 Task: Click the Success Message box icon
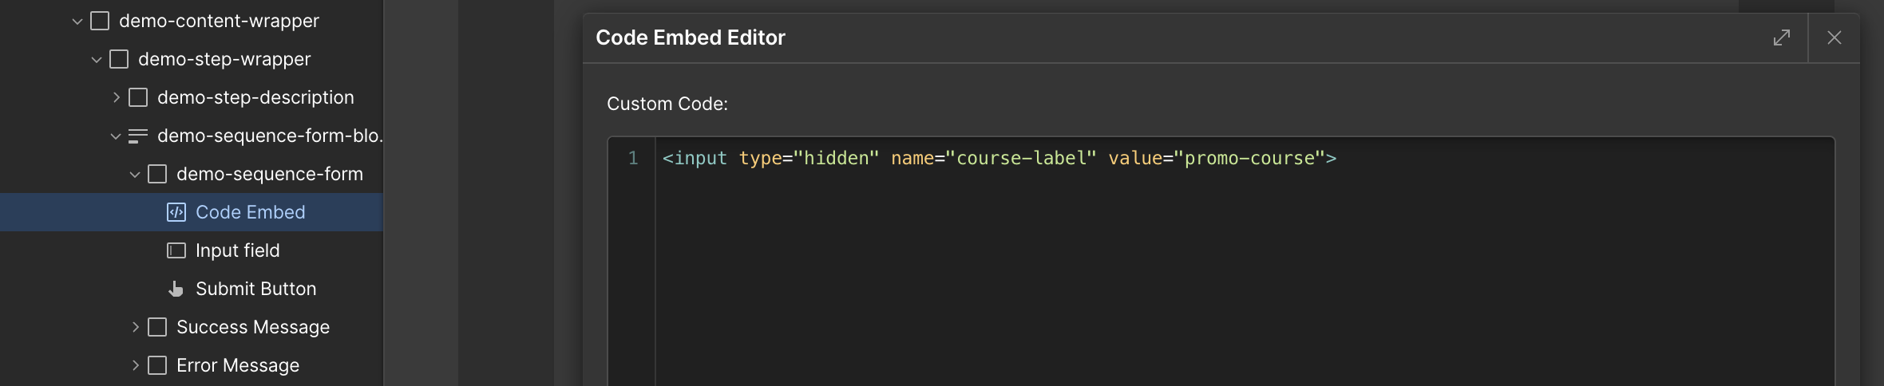coord(157,327)
